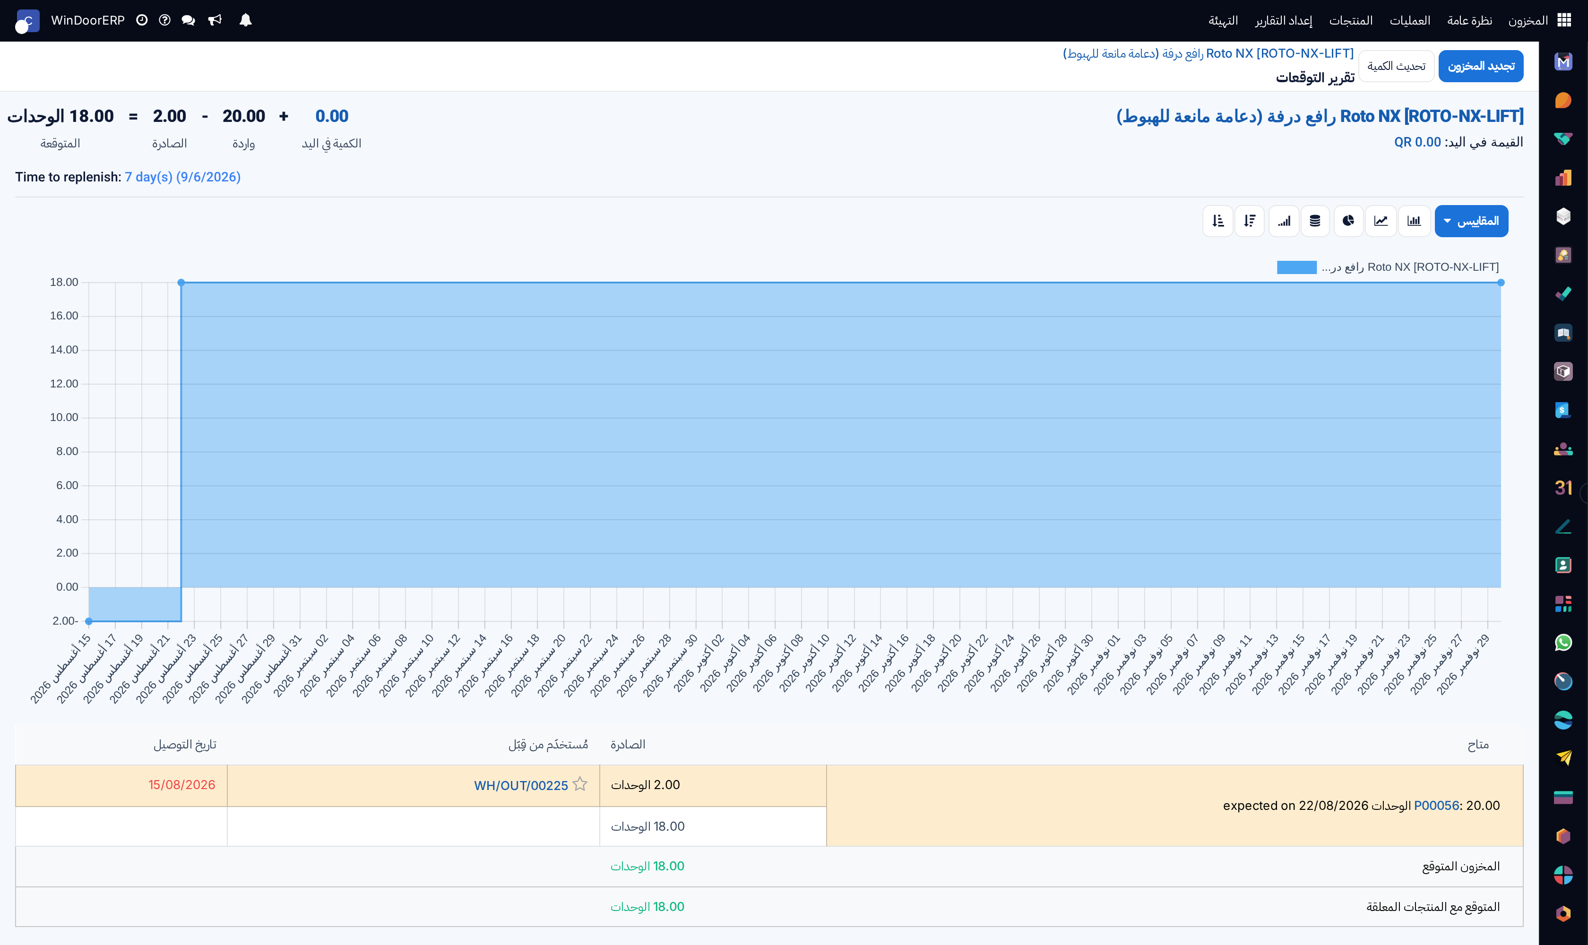The height and width of the screenshot is (945, 1588).
Task: Click the help question mark icon
Action: (164, 20)
